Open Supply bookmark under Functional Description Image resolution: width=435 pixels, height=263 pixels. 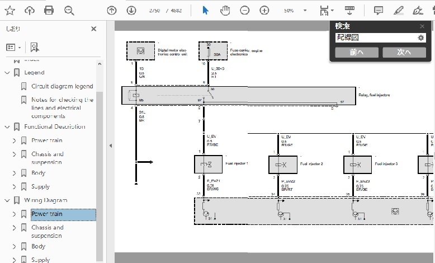coord(40,187)
